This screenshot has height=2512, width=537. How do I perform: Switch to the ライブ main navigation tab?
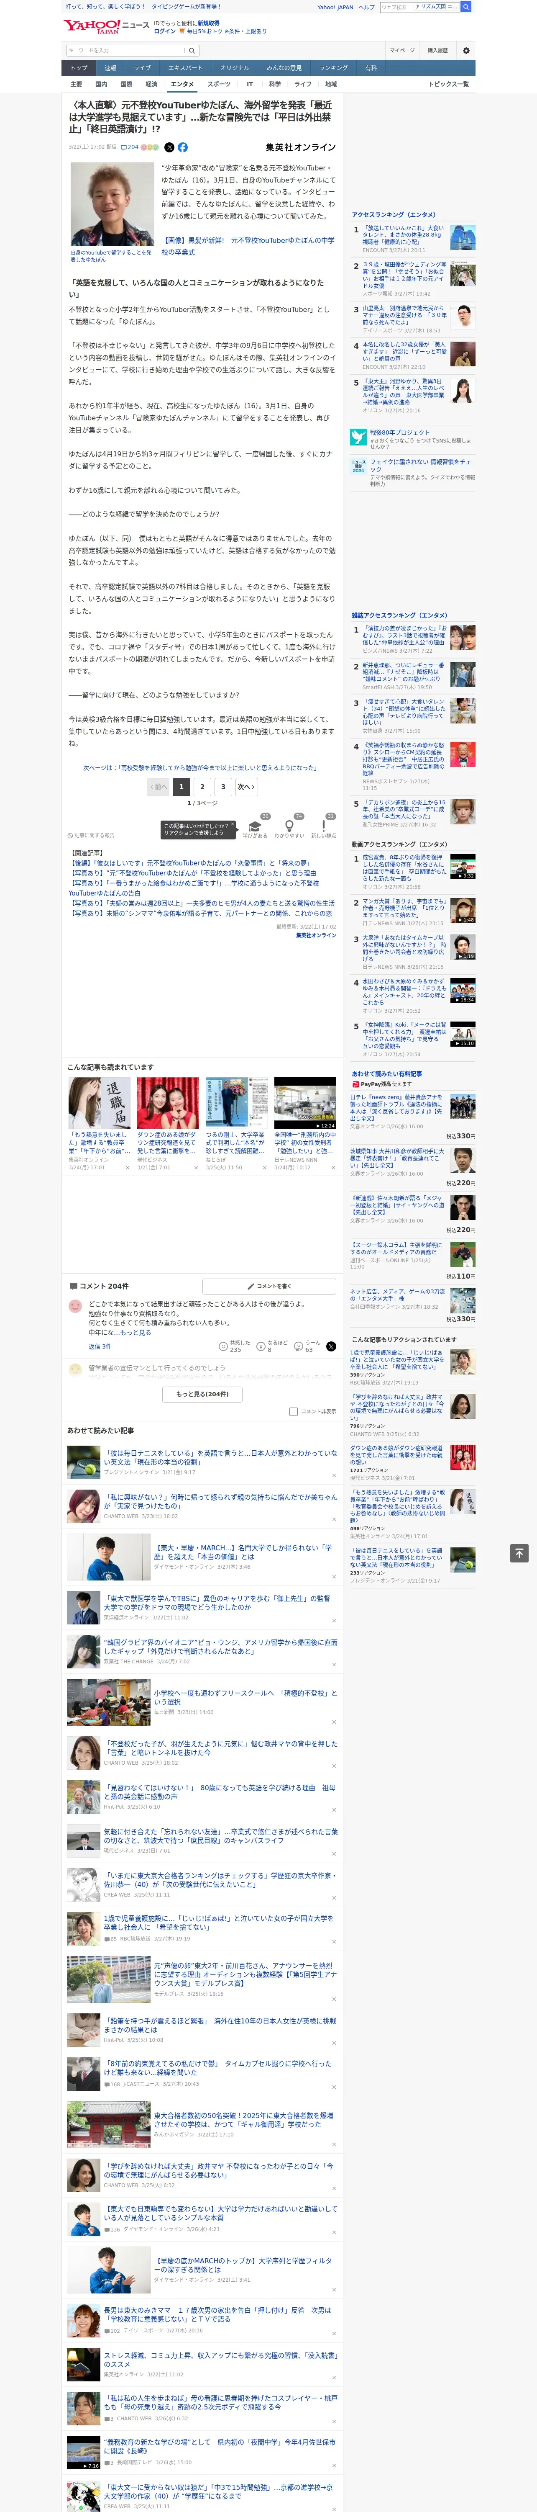pos(142,68)
